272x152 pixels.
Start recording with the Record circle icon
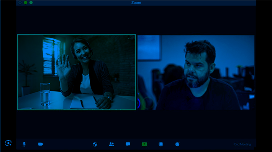pos(161,144)
